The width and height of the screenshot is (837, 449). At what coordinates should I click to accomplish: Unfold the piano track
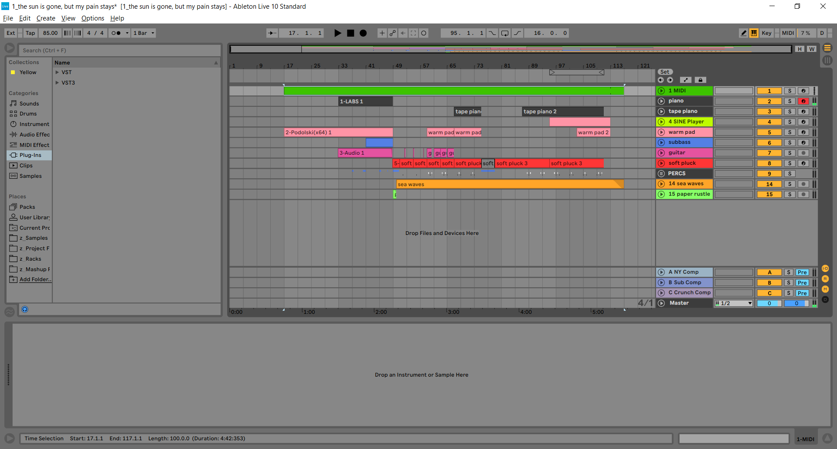(x=661, y=101)
